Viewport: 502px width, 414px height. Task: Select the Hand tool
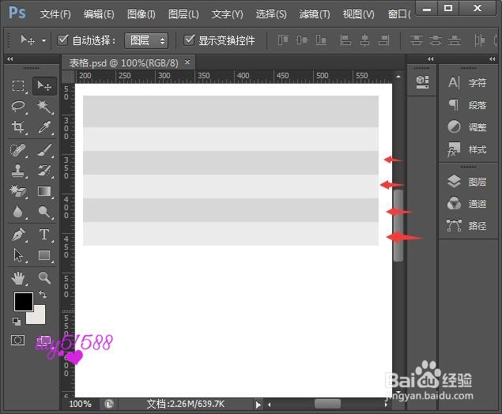pos(18,277)
